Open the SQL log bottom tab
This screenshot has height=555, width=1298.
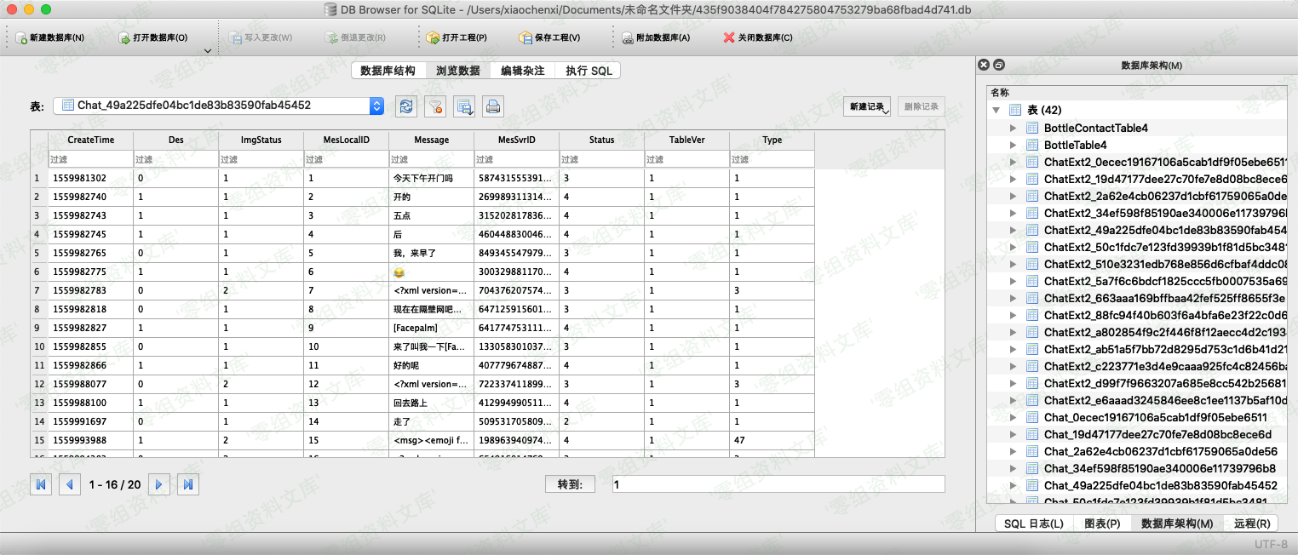tap(1033, 524)
